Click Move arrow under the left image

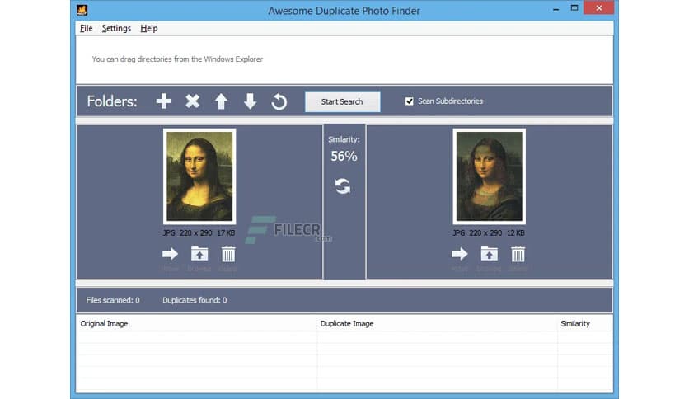[x=170, y=254]
